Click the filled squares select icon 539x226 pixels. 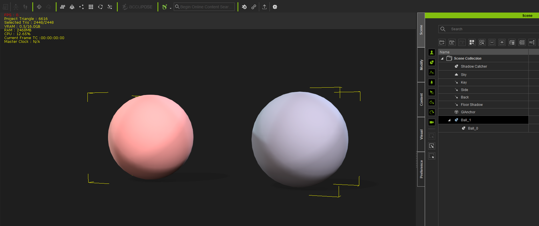click(x=472, y=43)
